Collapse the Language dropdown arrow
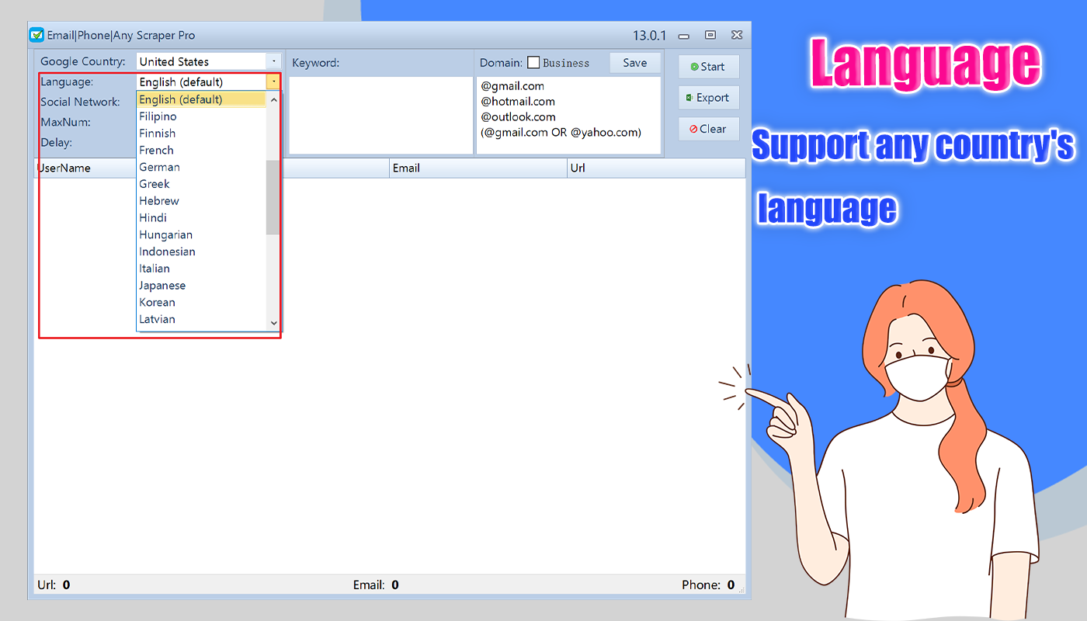 coord(273,82)
